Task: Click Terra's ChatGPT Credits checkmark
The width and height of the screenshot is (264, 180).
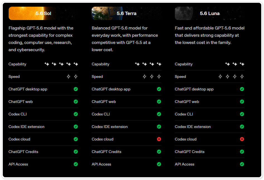Action: pyautogui.click(x=159, y=152)
